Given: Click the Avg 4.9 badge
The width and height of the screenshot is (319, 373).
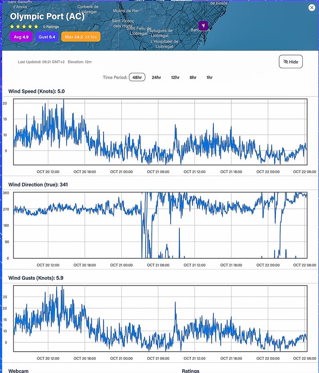Looking at the screenshot, I should 21,37.
